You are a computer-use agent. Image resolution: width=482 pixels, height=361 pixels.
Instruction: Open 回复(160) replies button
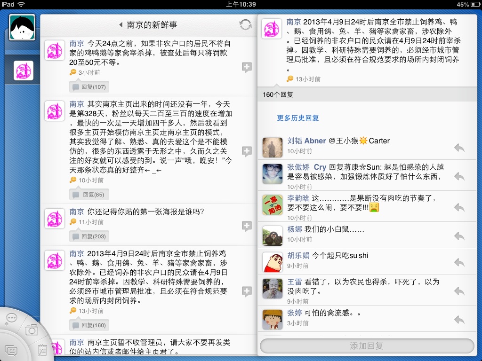(x=89, y=325)
